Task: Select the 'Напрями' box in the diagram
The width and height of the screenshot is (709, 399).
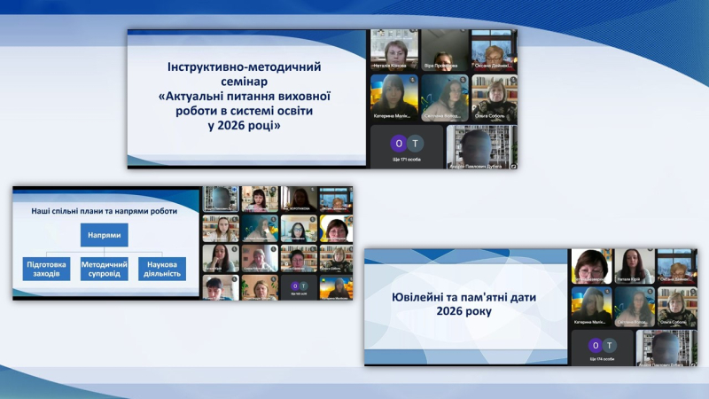Action: pyautogui.click(x=105, y=235)
